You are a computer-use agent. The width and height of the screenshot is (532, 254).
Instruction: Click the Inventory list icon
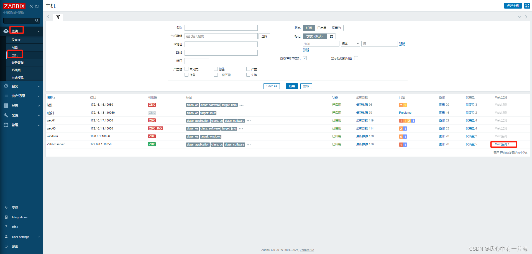[x=6, y=96]
